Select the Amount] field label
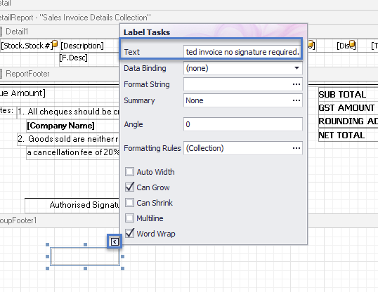This screenshot has height=292, width=378. (x=22, y=93)
